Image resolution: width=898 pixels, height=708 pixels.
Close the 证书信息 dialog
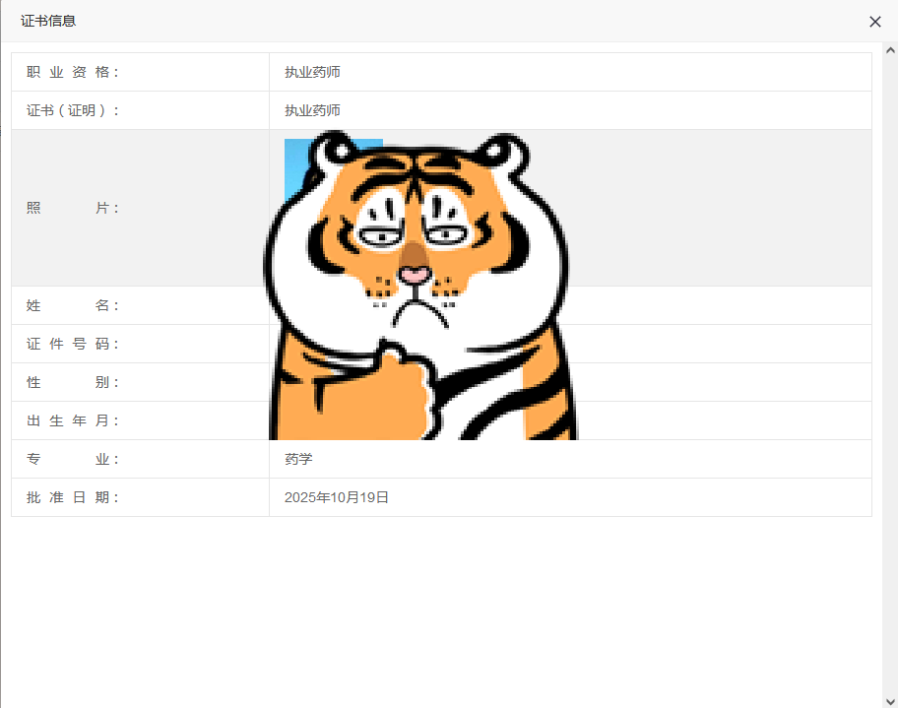point(874,22)
